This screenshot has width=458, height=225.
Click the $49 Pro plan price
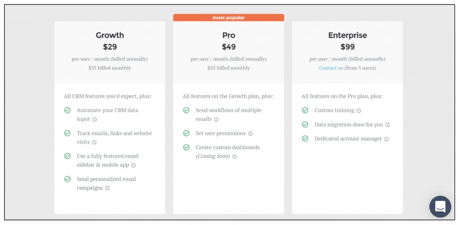pos(229,47)
